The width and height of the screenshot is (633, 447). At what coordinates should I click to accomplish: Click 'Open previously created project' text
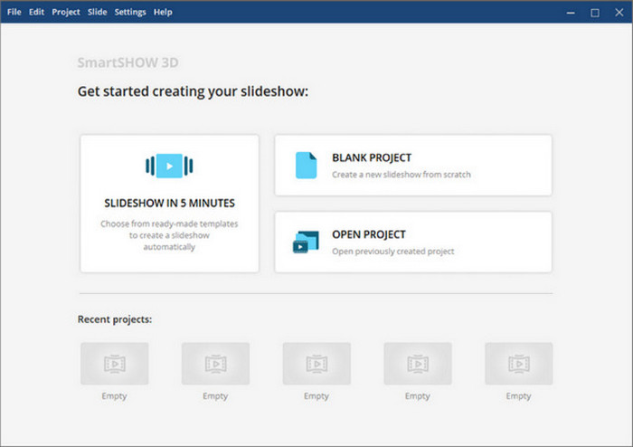393,252
